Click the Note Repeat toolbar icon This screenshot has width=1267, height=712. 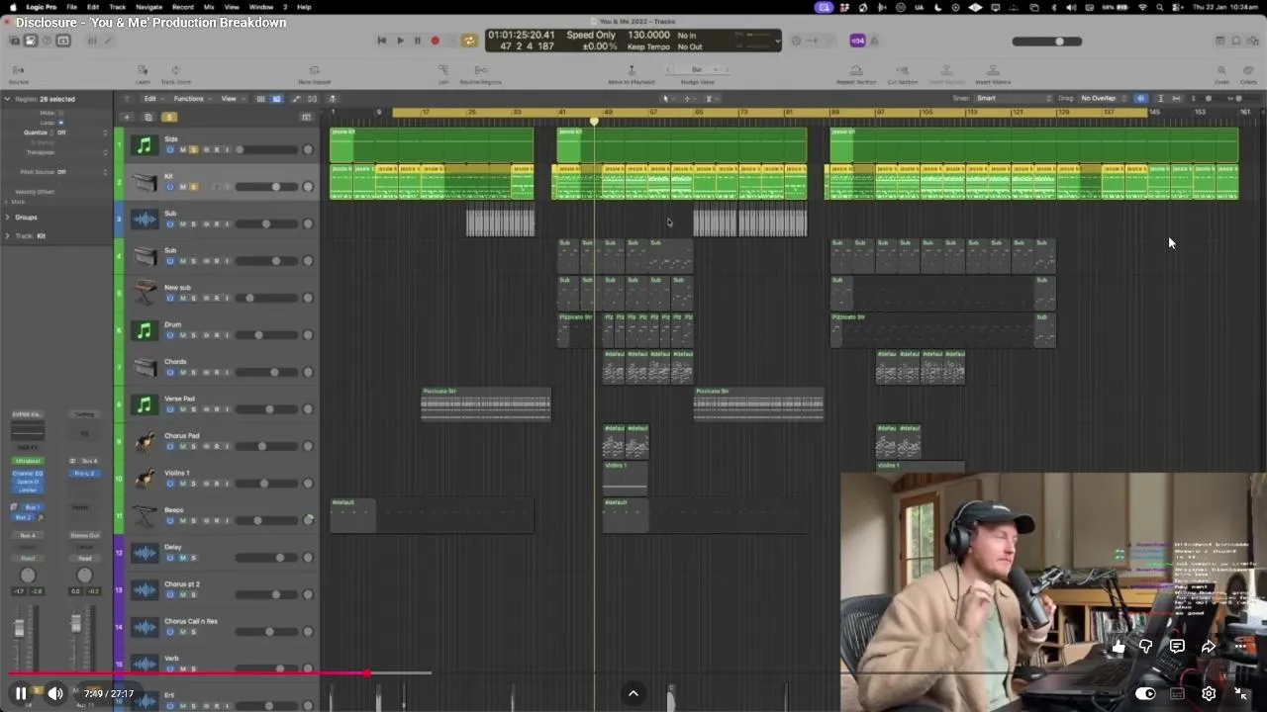[x=314, y=74]
